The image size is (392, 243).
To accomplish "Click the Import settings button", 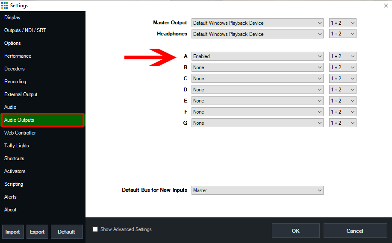I will 13,232.
